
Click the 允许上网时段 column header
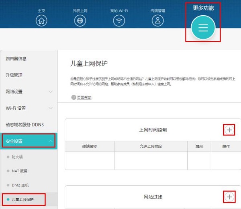[151, 147]
